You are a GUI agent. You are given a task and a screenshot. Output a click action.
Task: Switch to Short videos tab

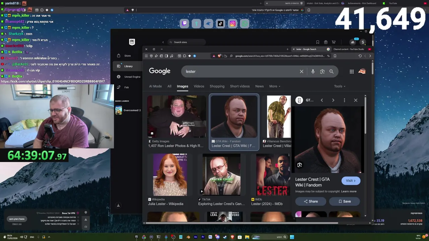(x=240, y=86)
